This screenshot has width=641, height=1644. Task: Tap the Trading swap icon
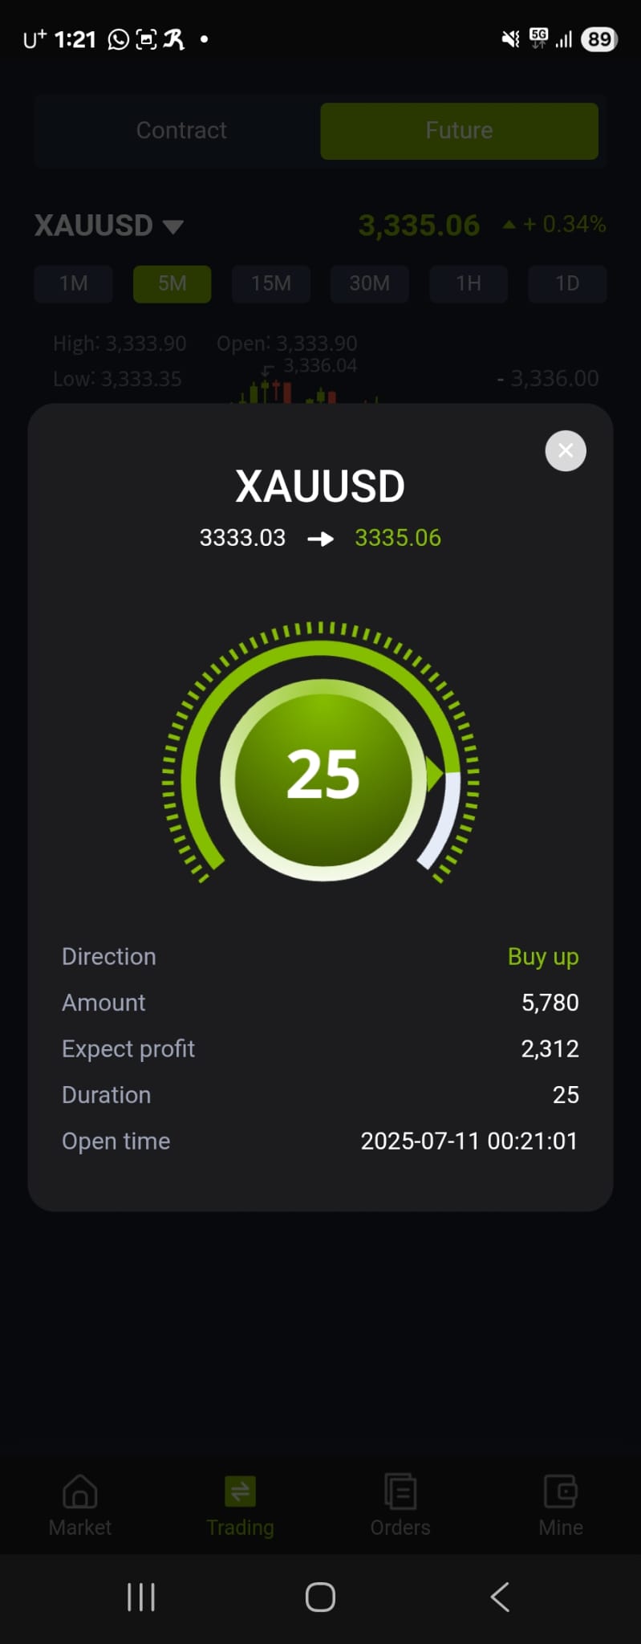click(240, 1491)
